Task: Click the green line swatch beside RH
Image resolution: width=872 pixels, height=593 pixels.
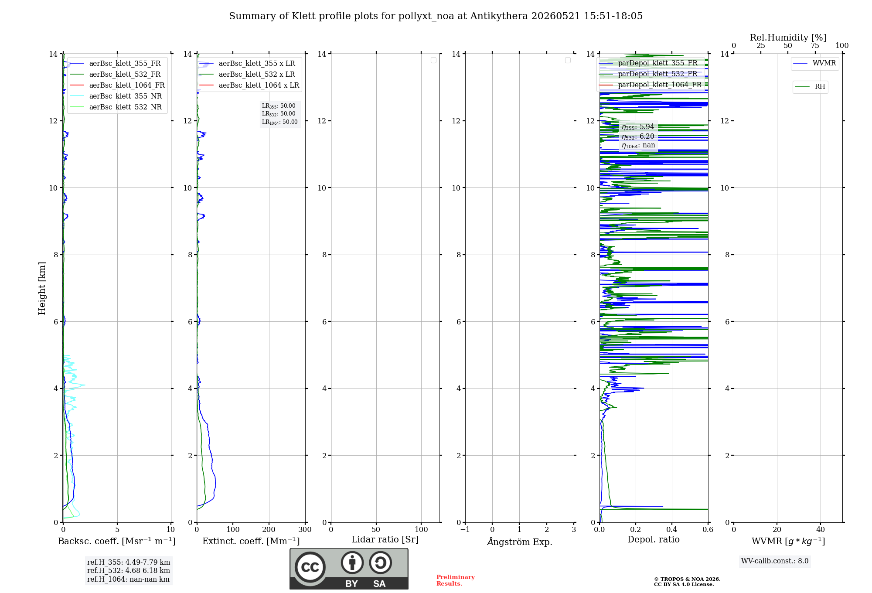Action: click(802, 87)
